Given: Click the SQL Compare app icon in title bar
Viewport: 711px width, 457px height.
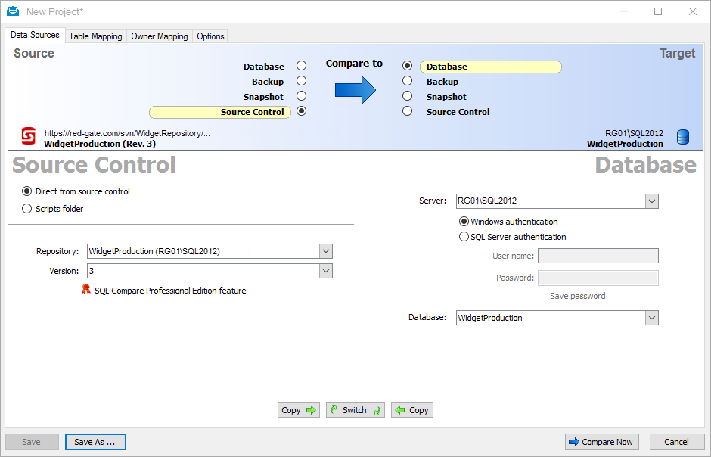Looking at the screenshot, I should coord(13,11).
